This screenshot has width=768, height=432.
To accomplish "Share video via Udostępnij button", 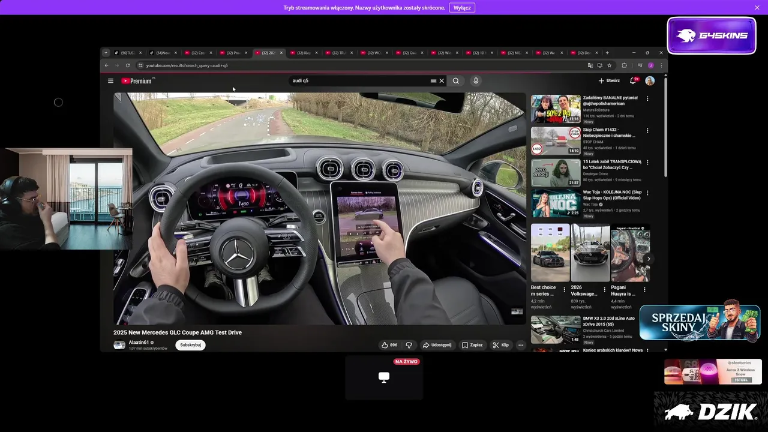I will [437, 345].
